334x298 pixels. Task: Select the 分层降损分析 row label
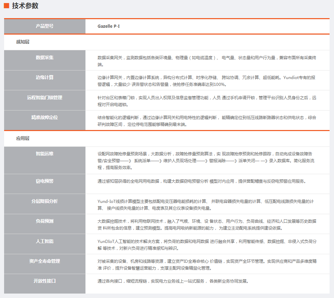(x=45, y=201)
